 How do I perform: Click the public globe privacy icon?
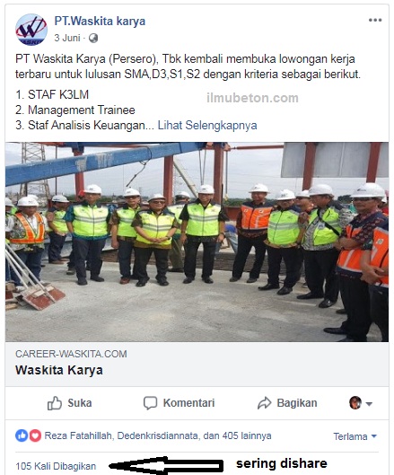[93, 39]
